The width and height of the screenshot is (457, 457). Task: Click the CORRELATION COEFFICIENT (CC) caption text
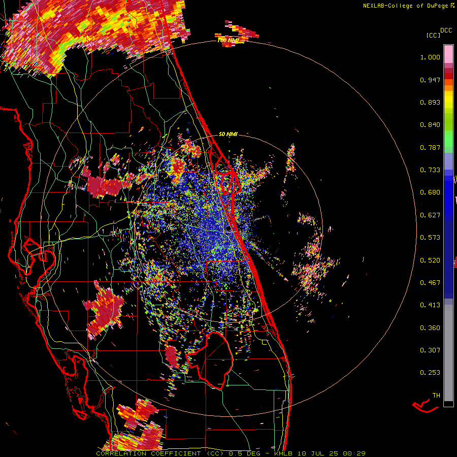[x=161, y=453]
